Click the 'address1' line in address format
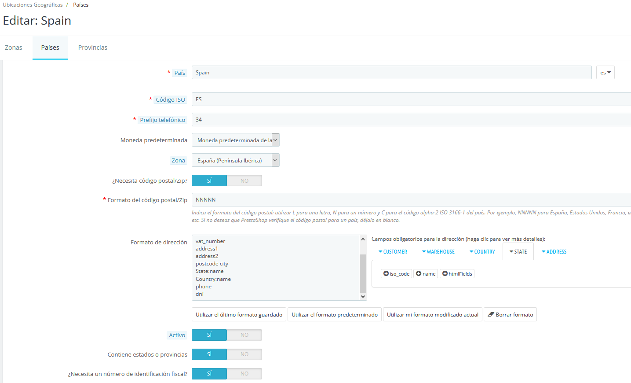Viewport: 631px width, 383px height. (207, 249)
